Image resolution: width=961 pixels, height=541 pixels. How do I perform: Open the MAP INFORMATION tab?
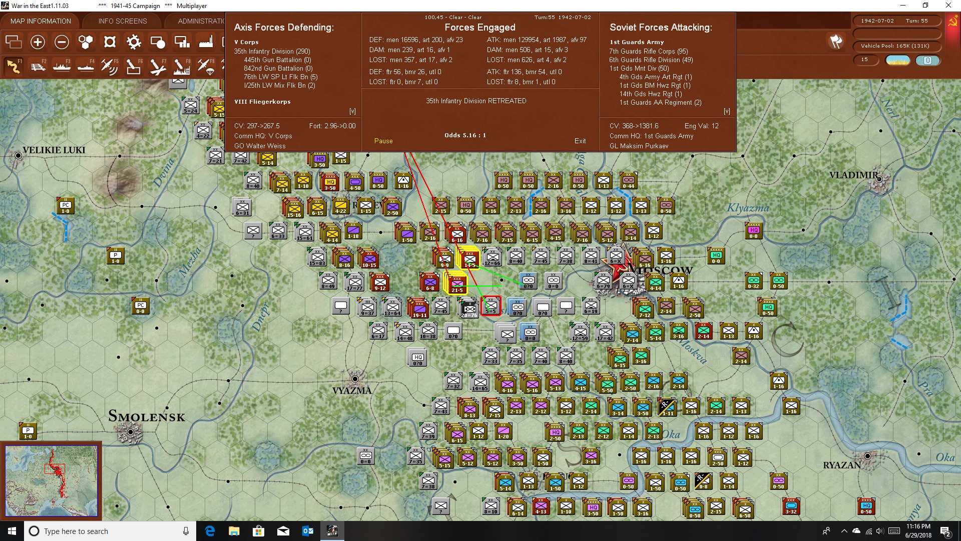(41, 21)
